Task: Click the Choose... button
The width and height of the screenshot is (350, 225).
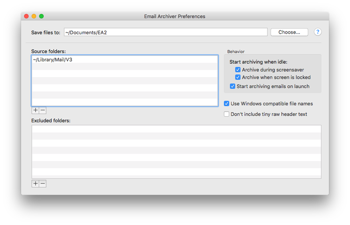Action: click(x=289, y=32)
